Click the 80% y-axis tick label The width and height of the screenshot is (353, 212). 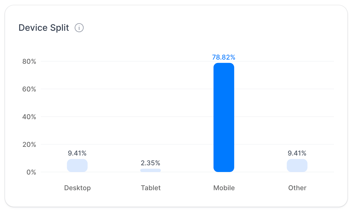coord(29,62)
